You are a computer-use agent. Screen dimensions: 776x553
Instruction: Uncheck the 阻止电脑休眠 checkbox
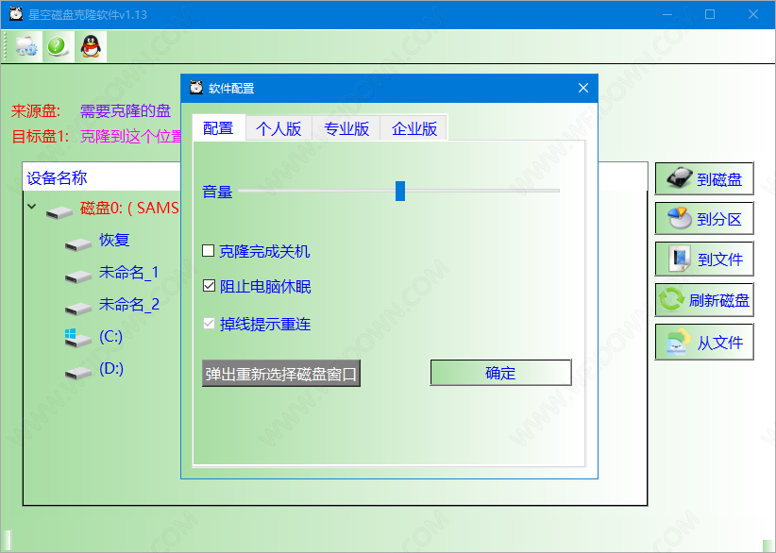tap(209, 285)
